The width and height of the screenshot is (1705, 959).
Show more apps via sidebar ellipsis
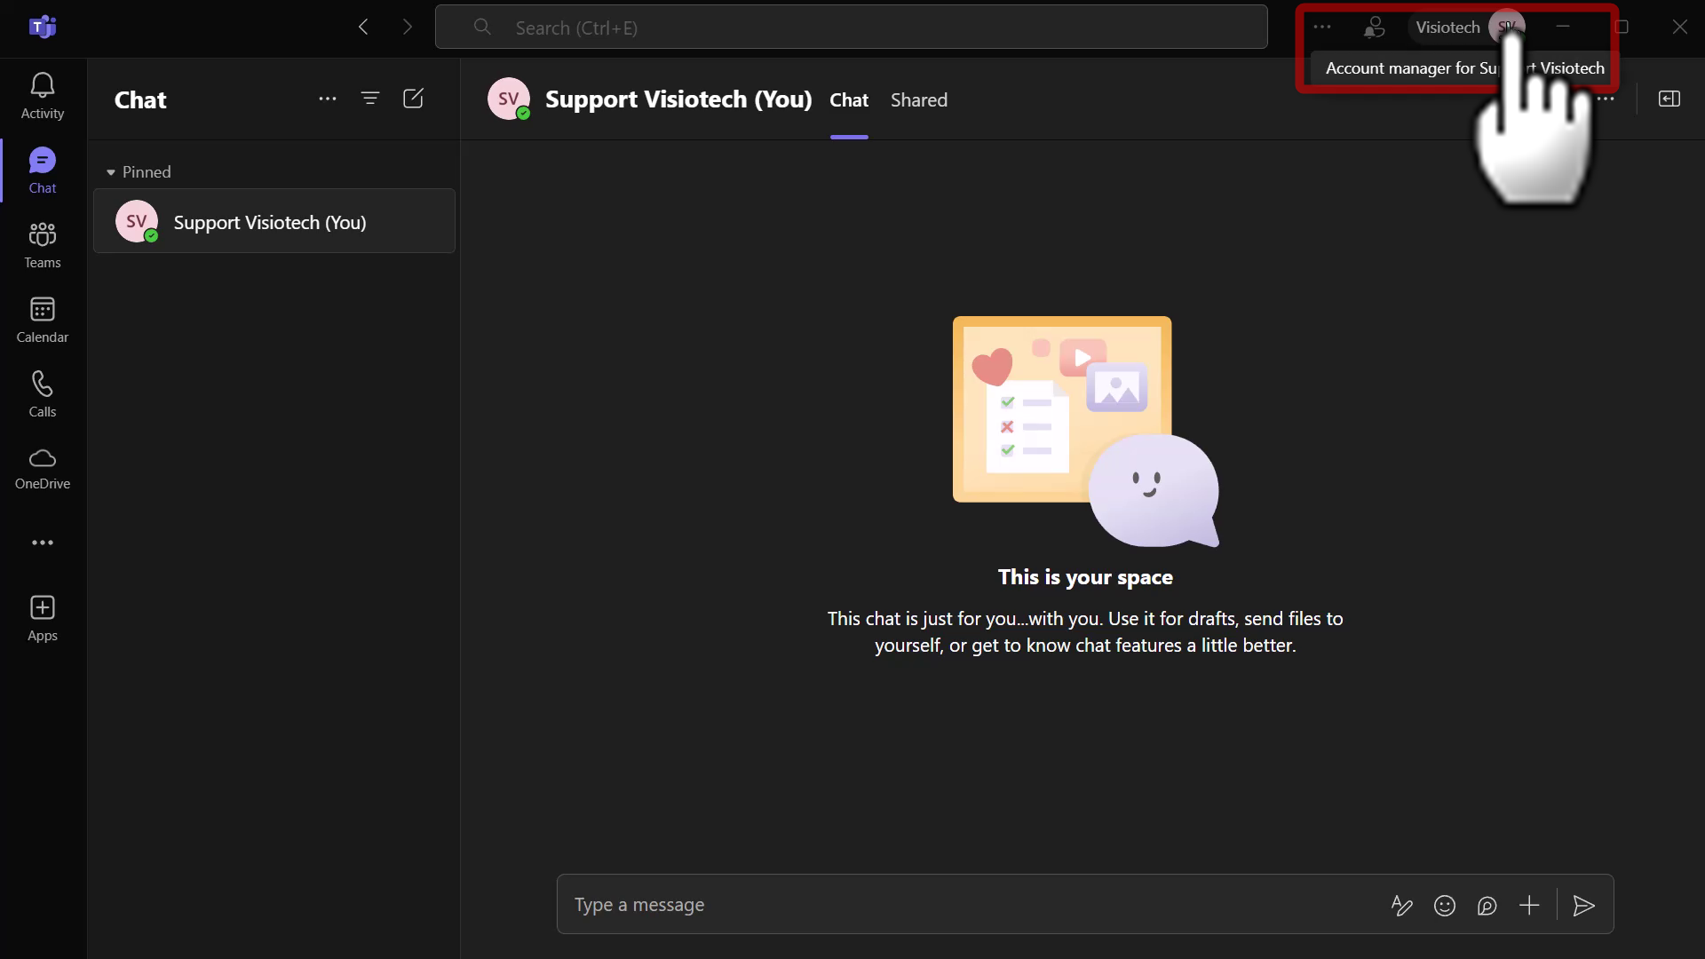(43, 543)
